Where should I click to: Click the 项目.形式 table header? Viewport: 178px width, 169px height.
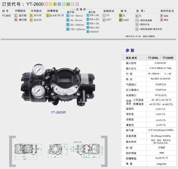point(131,58)
